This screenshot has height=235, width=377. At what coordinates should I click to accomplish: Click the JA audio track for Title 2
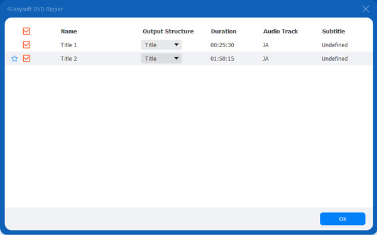click(x=265, y=58)
